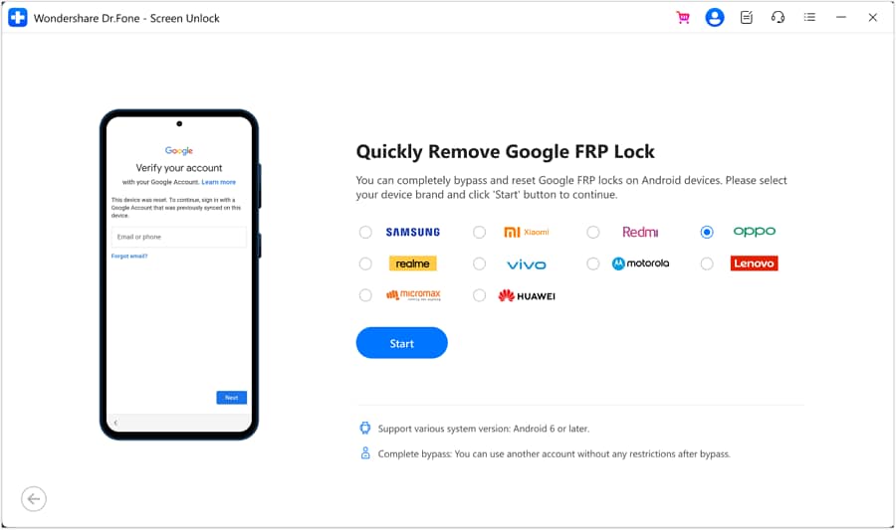
Task: Select the Motorola radio button
Action: pos(593,264)
